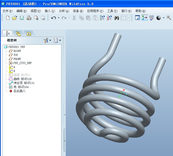Viewport: 173px width, 156px height.
Task: Open model tree Settings hammer dropdown
Action: pos(50,40)
